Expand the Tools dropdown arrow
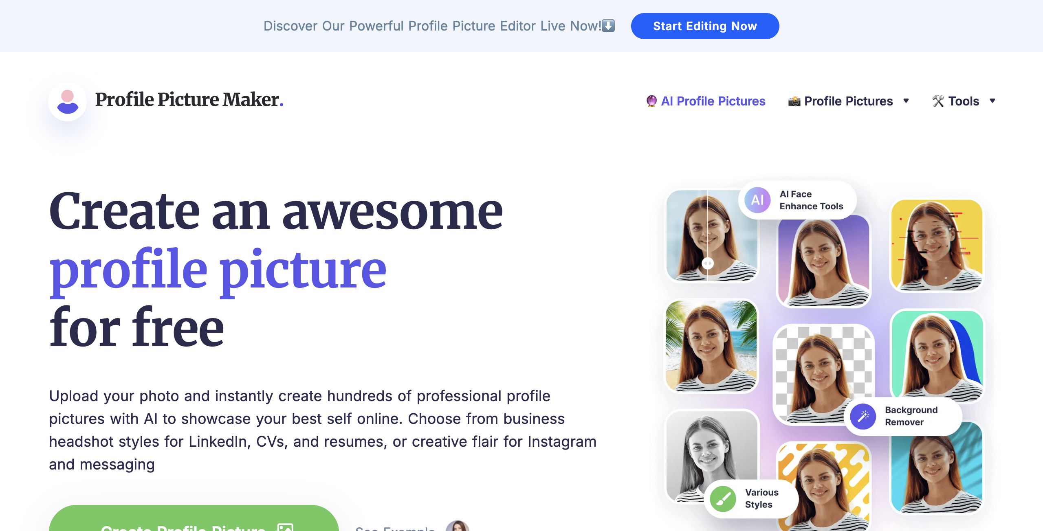The width and height of the screenshot is (1043, 531). [x=992, y=101]
